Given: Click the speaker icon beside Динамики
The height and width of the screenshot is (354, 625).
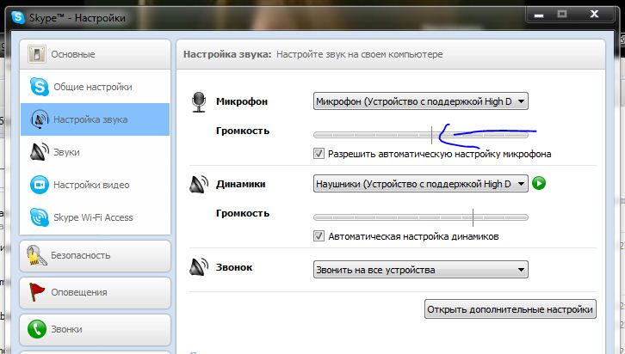Looking at the screenshot, I should pyautogui.click(x=199, y=185).
